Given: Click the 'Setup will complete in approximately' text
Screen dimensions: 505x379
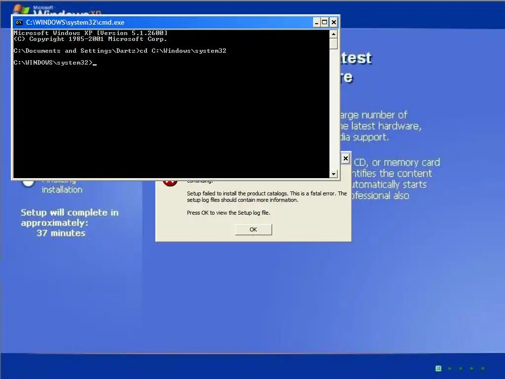Looking at the screenshot, I should coord(70,218).
